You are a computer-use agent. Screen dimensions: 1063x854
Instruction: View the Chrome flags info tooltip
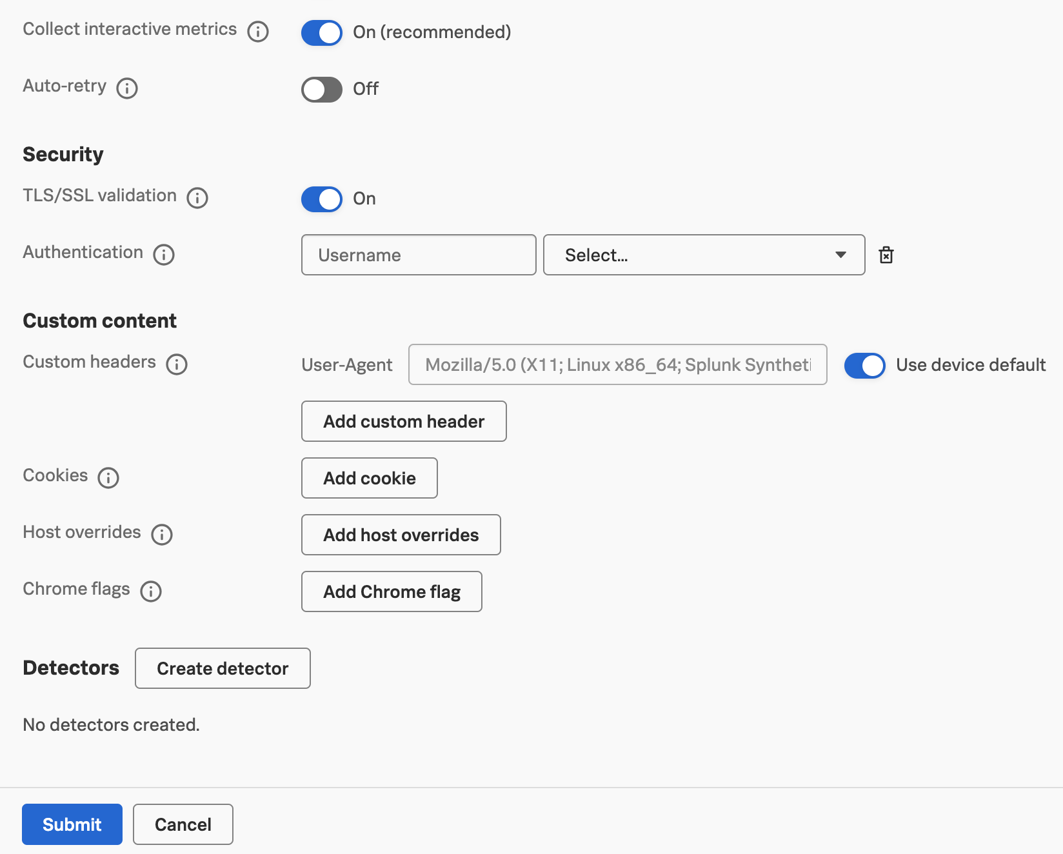coord(151,591)
